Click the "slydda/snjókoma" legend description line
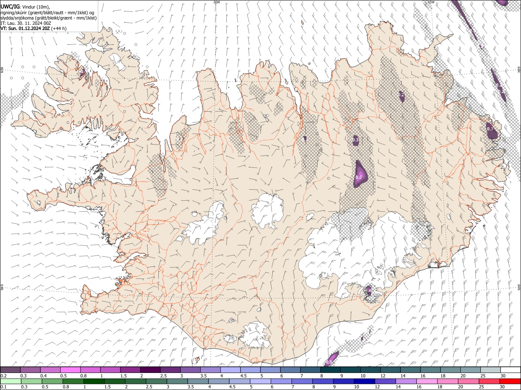Image resolution: width=521 pixels, height=390 pixels. (x=48, y=18)
